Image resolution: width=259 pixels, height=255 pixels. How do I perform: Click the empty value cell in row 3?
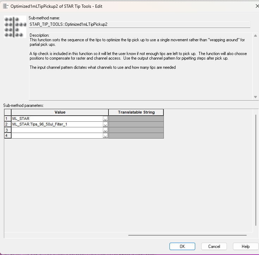point(56,130)
